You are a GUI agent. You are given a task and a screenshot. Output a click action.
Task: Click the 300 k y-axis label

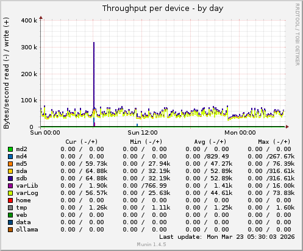29,48
